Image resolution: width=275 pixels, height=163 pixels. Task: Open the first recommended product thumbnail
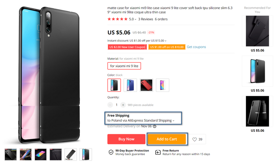pyautogui.click(x=257, y=31)
